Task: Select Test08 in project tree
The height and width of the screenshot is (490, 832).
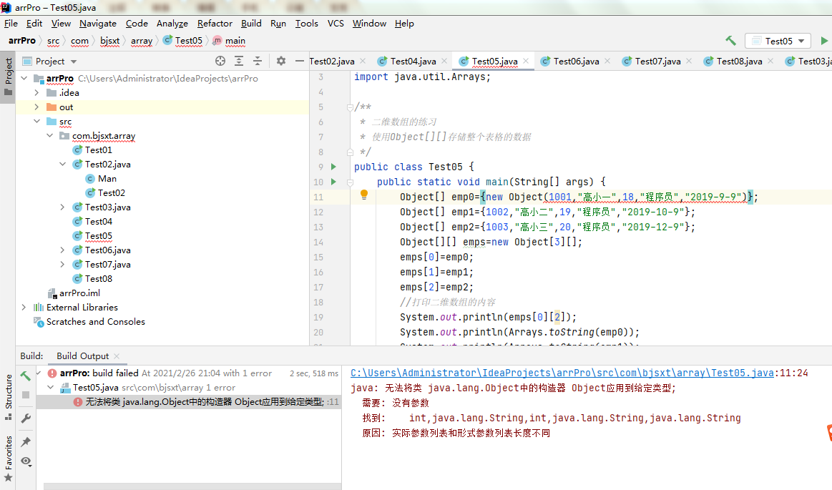Action: click(98, 278)
